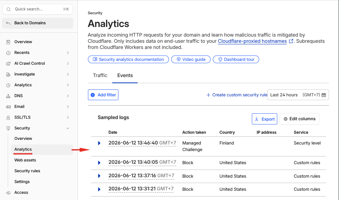Expand the 13:37:16 Block log row
The image size is (339, 200).
coord(99,176)
